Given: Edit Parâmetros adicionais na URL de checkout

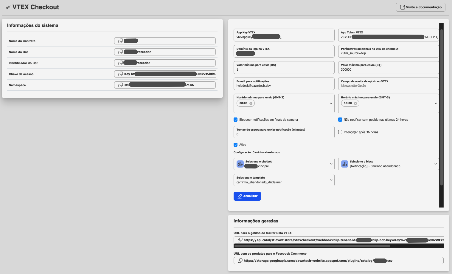Looking at the screenshot, I should 389,51.
